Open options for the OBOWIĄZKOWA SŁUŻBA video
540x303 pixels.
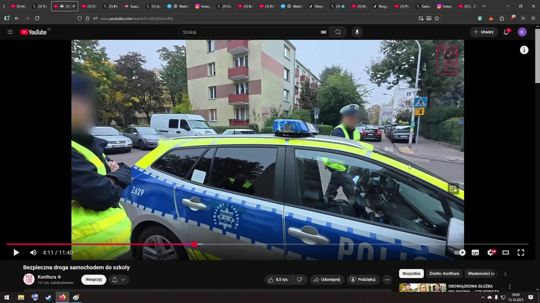tap(510, 287)
